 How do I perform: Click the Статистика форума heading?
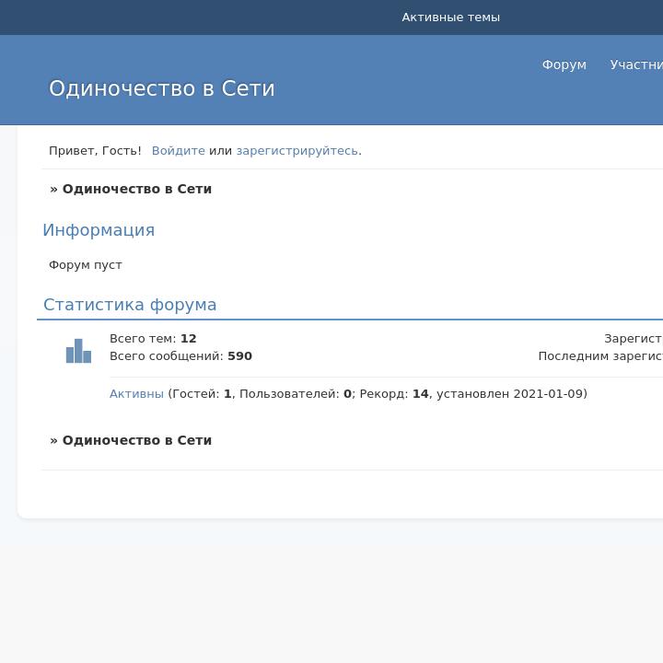tap(130, 305)
